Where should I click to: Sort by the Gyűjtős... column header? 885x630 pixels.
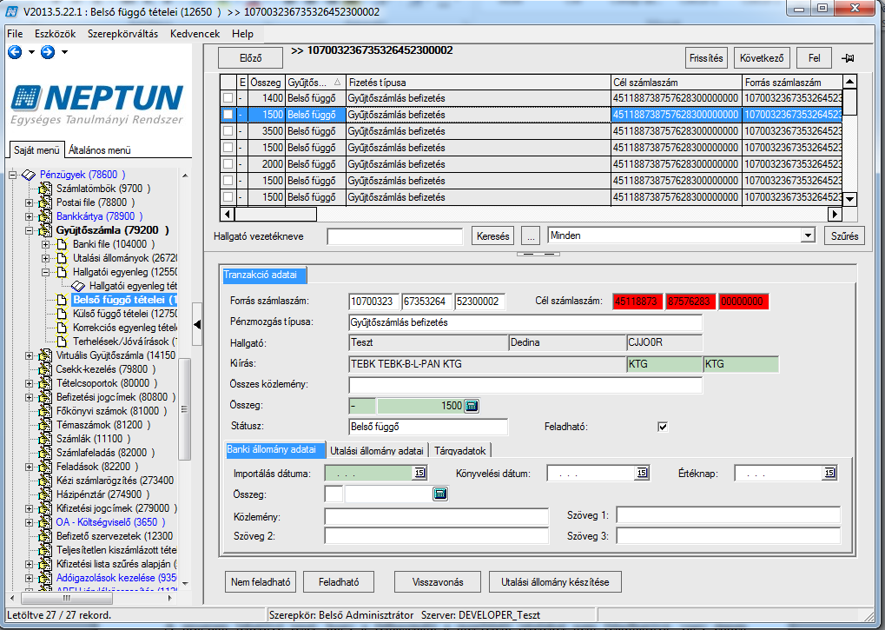(315, 83)
